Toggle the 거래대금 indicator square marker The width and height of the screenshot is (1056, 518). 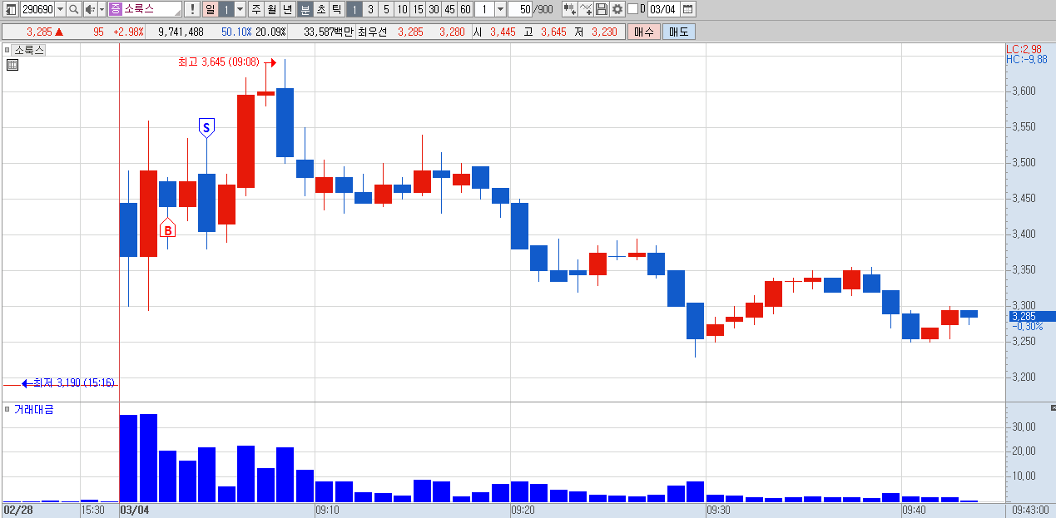click(x=7, y=409)
